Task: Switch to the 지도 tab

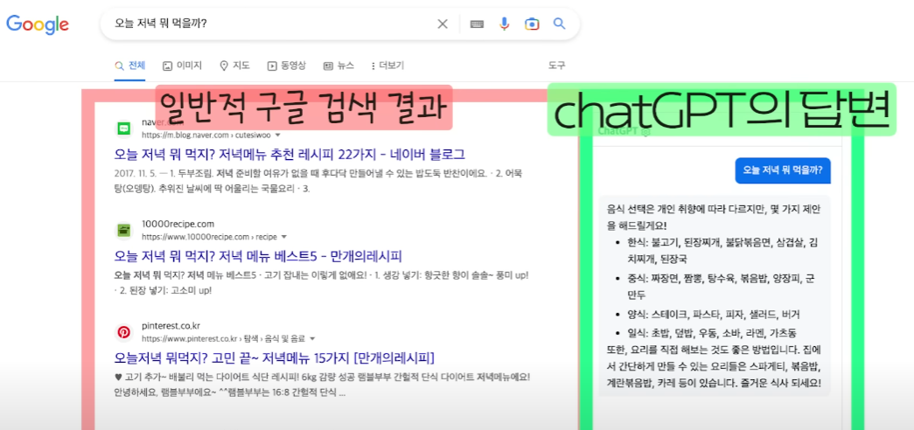Action: (x=235, y=66)
